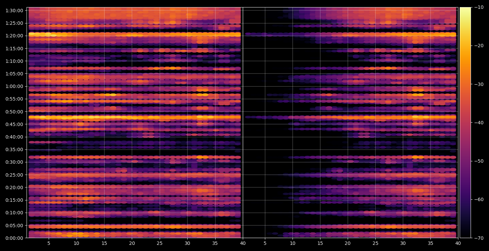The width and height of the screenshot is (489, 251).
Task: Click x-axis label 40 between the heatmaps
Action: pos(243,243)
